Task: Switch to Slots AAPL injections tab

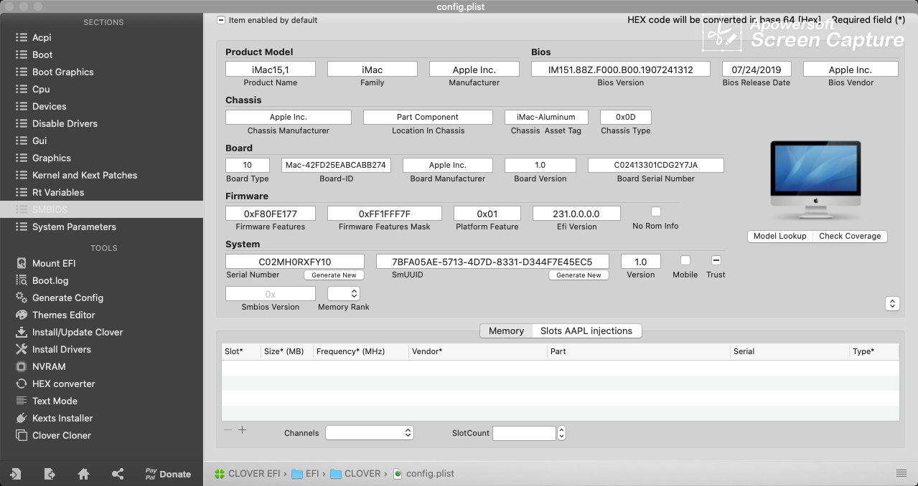Action: click(x=586, y=330)
